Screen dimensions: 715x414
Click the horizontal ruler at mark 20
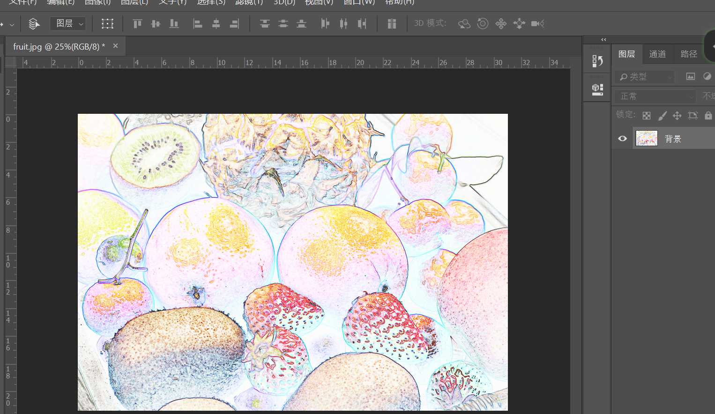point(360,62)
